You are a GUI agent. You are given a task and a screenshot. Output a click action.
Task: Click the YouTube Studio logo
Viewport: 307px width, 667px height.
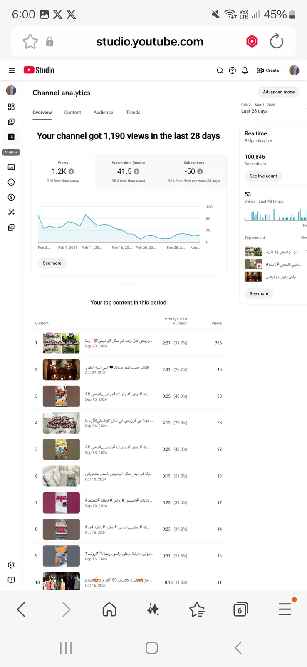pyautogui.click(x=39, y=70)
